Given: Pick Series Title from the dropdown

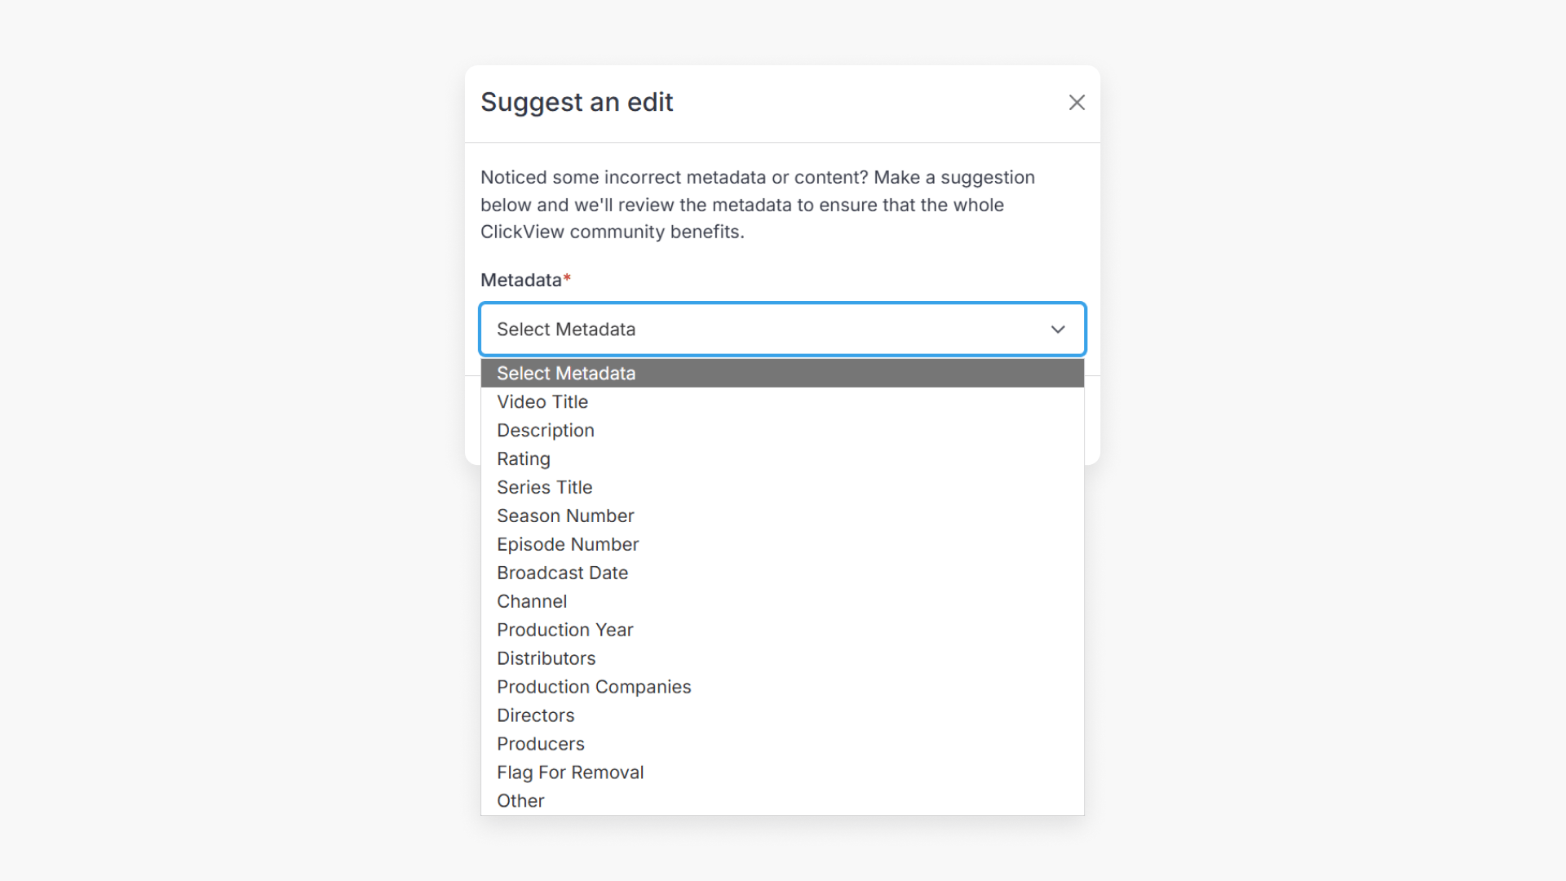Looking at the screenshot, I should (x=544, y=487).
